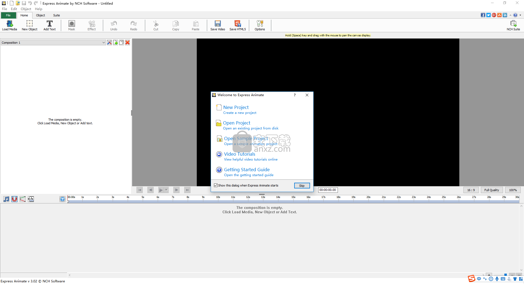Uncheck Show this dialog at startup
Viewport: 524px width, 284px height.
pos(216,185)
